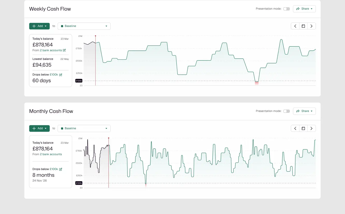The width and height of the screenshot is (345, 214).
Task: Select the 22 May date label
Action: pos(64,59)
